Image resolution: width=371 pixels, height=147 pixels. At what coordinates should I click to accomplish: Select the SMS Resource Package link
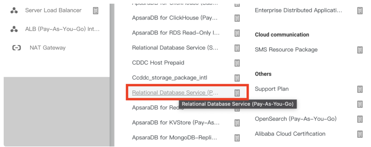click(286, 50)
